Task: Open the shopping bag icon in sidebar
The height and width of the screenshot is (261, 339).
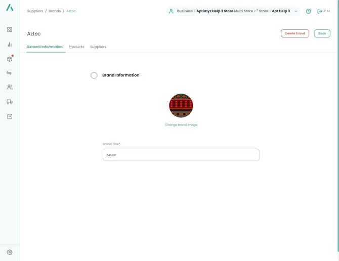Action: 10,116
